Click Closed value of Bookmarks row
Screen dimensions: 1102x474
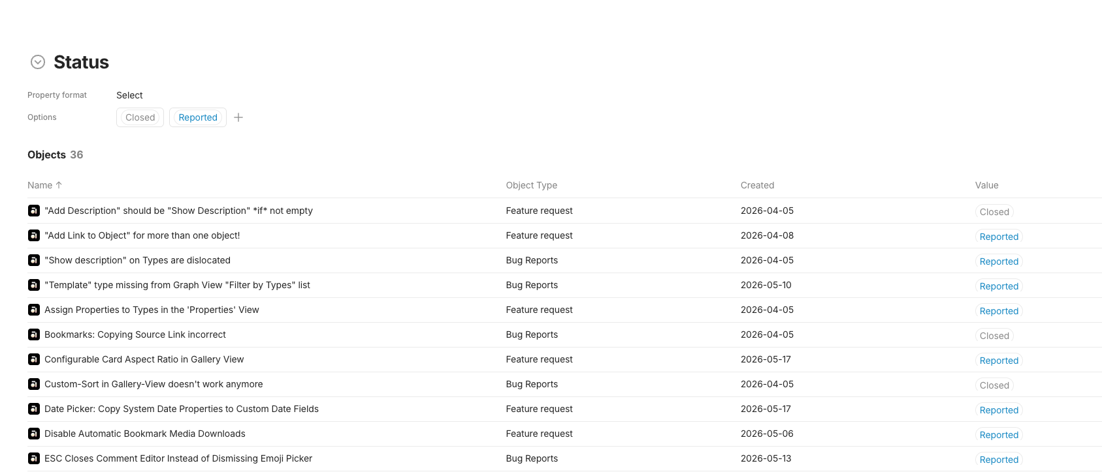pos(994,336)
